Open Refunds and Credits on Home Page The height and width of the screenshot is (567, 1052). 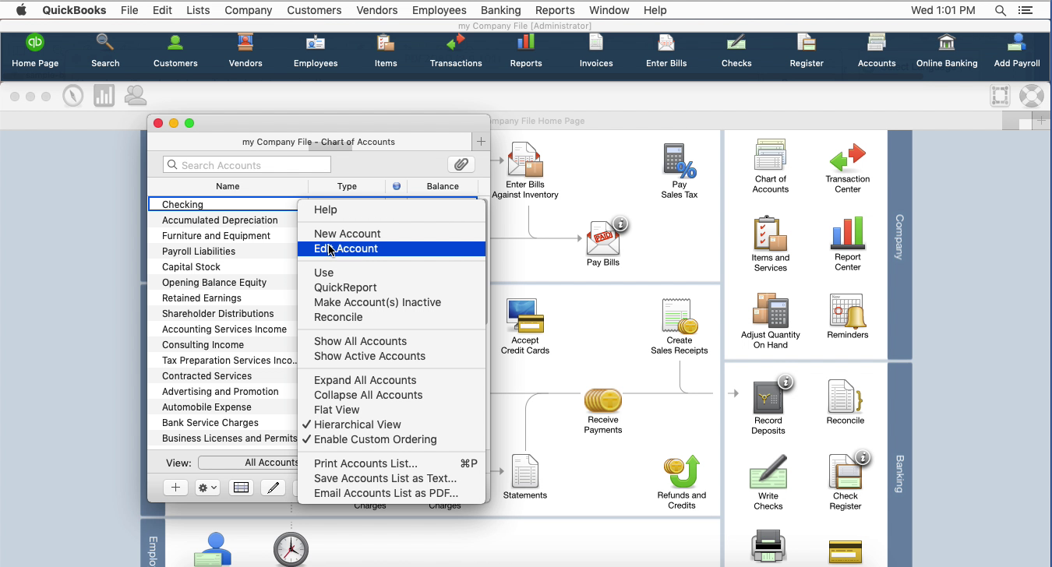[x=682, y=482]
